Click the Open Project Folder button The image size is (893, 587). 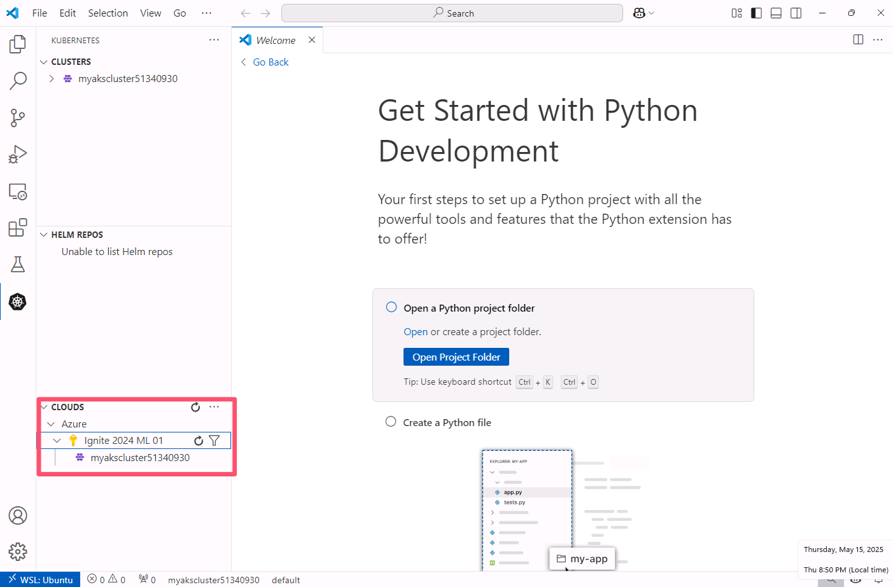456,357
